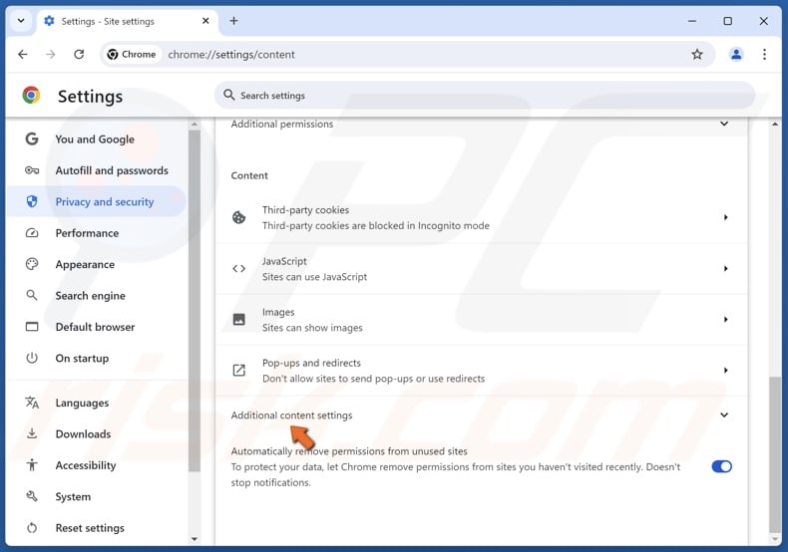
Task: Toggle automatic removal of unused site permissions
Action: (x=721, y=466)
